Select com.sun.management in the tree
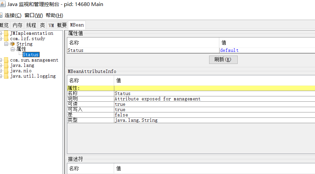 pos(34,60)
